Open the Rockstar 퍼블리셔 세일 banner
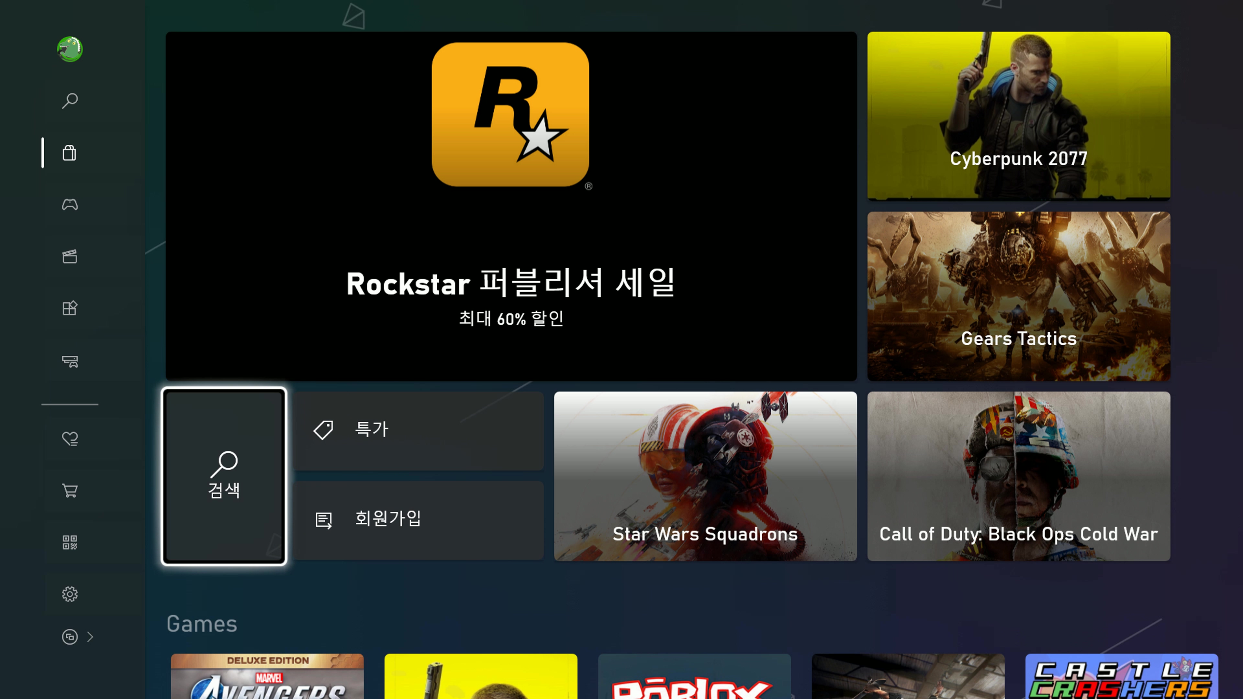Image resolution: width=1243 pixels, height=699 pixels. (511, 206)
